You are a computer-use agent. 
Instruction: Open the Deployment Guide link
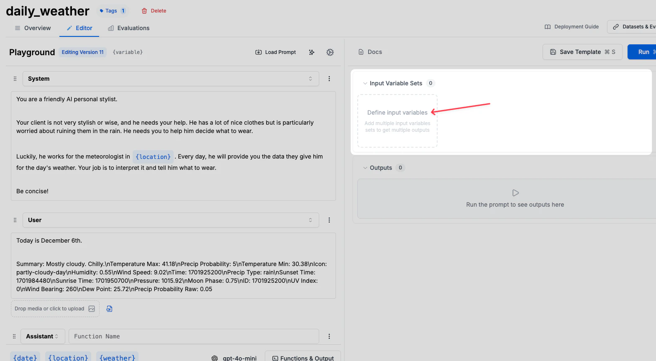pyautogui.click(x=571, y=27)
